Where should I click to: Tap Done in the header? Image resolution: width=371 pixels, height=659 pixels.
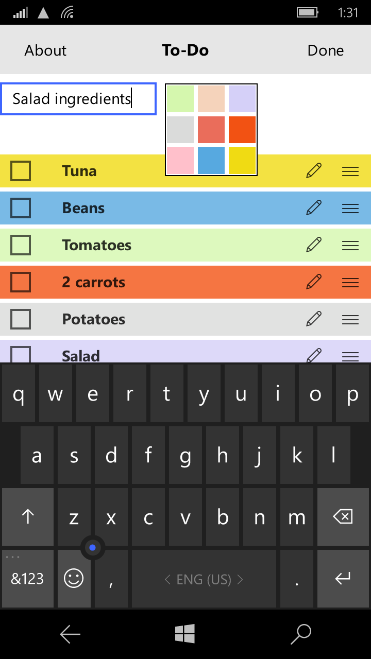[325, 50]
